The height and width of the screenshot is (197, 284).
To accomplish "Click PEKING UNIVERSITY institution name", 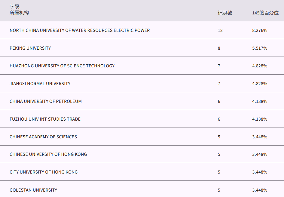I will click(x=30, y=48).
